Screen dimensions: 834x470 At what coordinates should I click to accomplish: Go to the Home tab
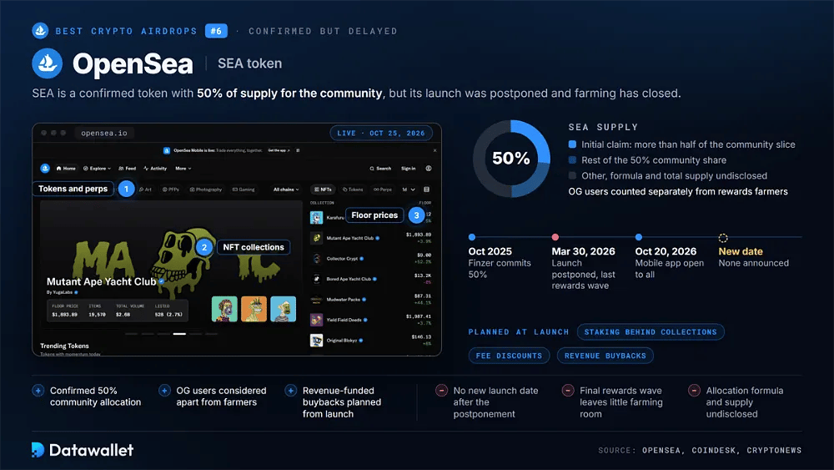click(66, 168)
